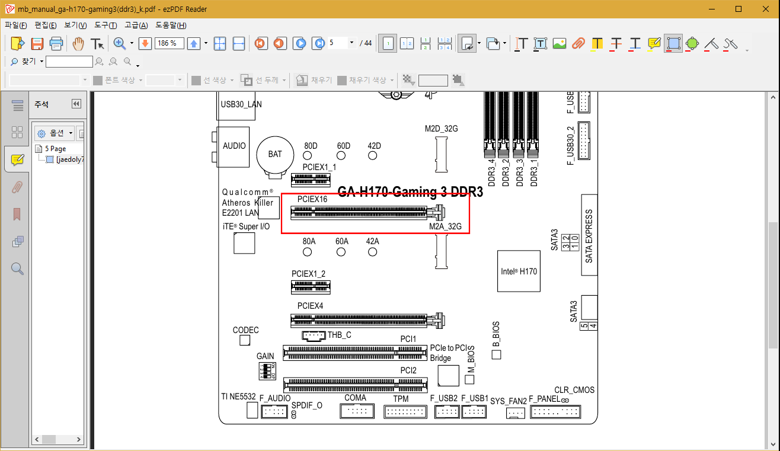The image size is (780, 451).
Task: Open the layers sidebar tab
Action: tap(17, 242)
